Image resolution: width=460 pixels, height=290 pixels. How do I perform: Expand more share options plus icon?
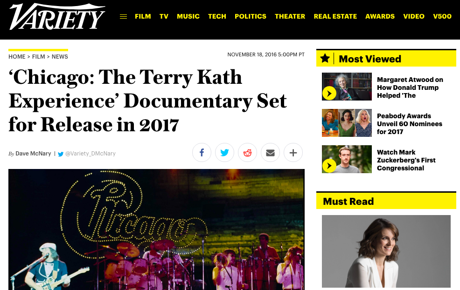pyautogui.click(x=293, y=153)
